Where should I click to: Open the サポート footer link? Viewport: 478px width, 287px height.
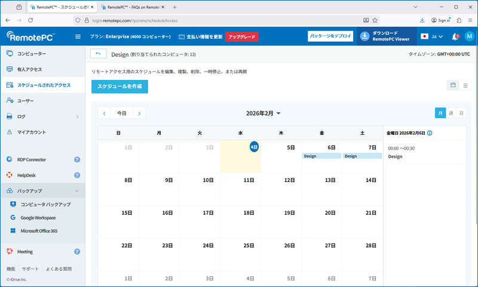pos(30,269)
